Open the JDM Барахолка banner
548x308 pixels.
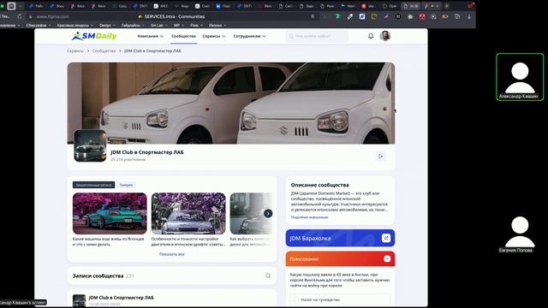point(340,238)
